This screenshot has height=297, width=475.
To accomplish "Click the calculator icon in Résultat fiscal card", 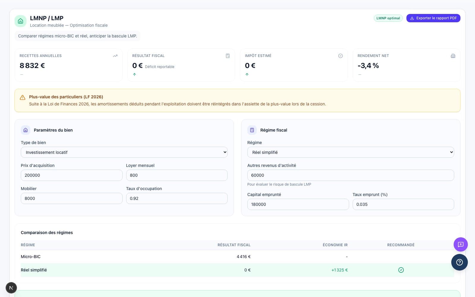I will pos(228,56).
